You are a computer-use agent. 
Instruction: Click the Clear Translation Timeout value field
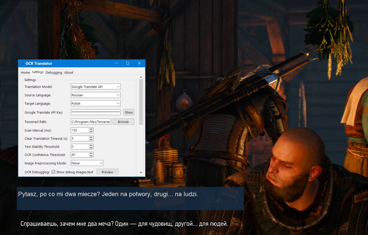(80, 138)
